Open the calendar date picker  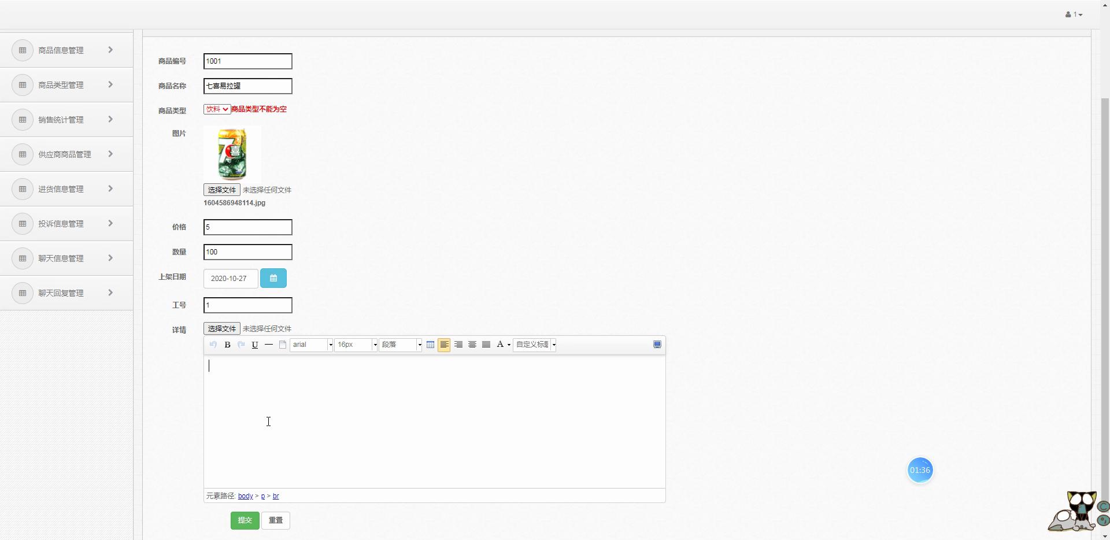tap(273, 278)
